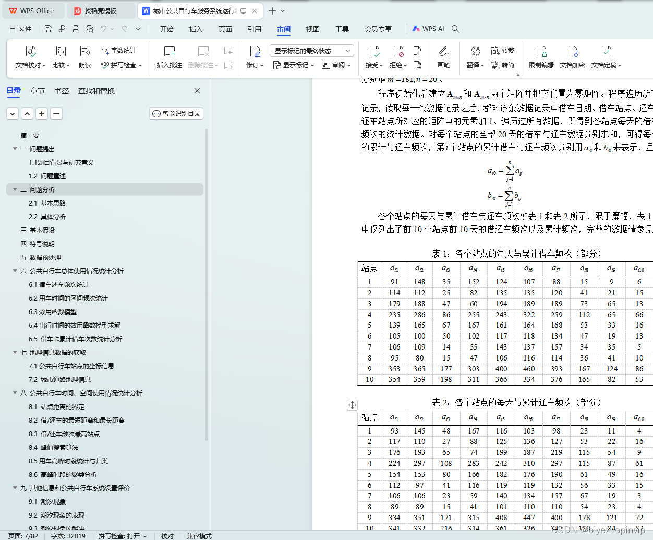This screenshot has height=540, width=653.
Task: Click 页面: 7/82 in status bar
Action: click(x=23, y=536)
